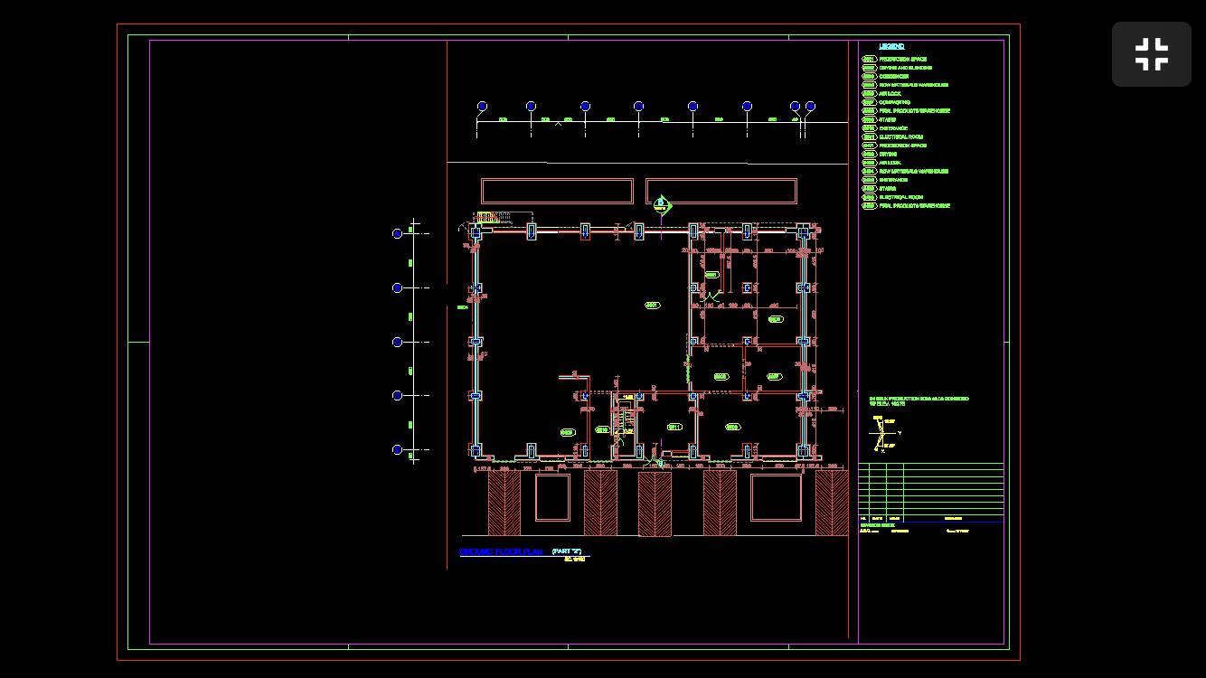Select the right rectangular outline above the plan
1206x678 pixels.
click(x=721, y=191)
